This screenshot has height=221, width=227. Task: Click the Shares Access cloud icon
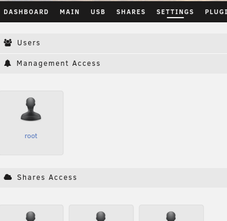[x=8, y=178]
